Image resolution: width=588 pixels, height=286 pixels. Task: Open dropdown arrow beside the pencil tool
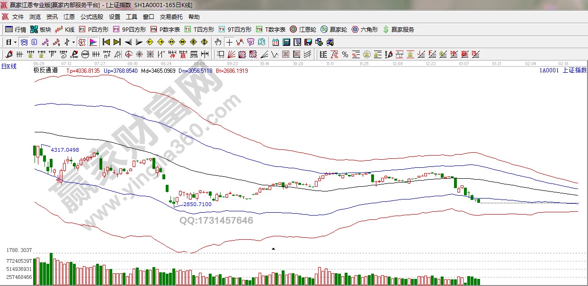(14, 54)
